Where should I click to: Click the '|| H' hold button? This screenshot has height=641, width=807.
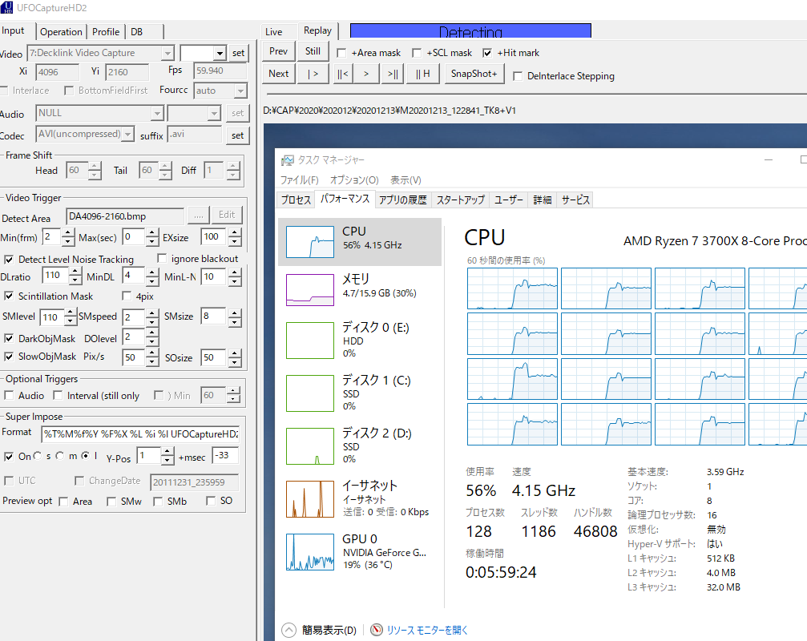[422, 74]
